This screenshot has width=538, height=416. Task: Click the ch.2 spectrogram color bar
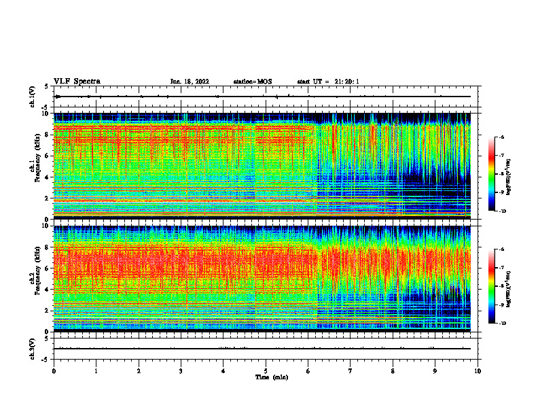491,286
